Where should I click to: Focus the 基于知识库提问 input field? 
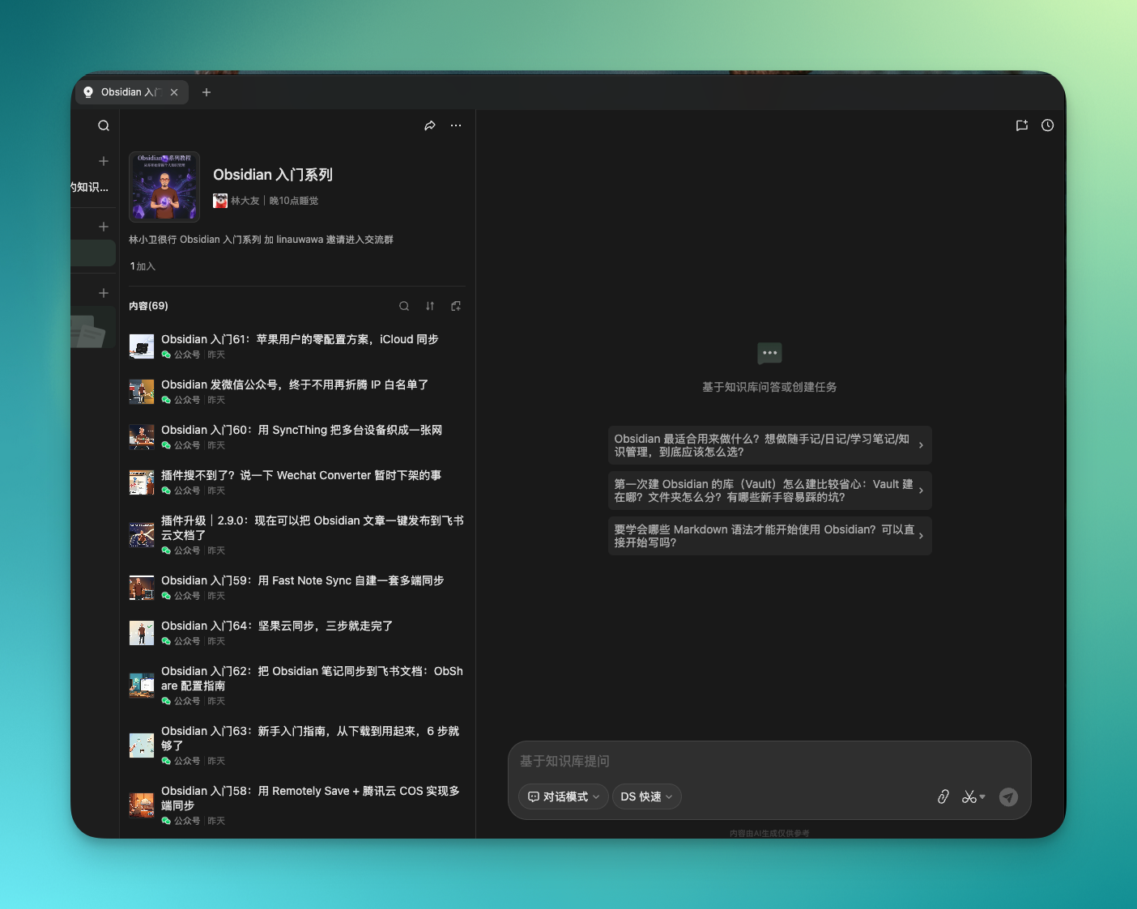point(769,761)
